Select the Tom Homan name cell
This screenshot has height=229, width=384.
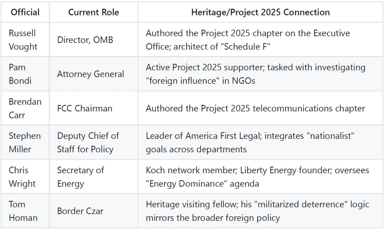point(22,211)
